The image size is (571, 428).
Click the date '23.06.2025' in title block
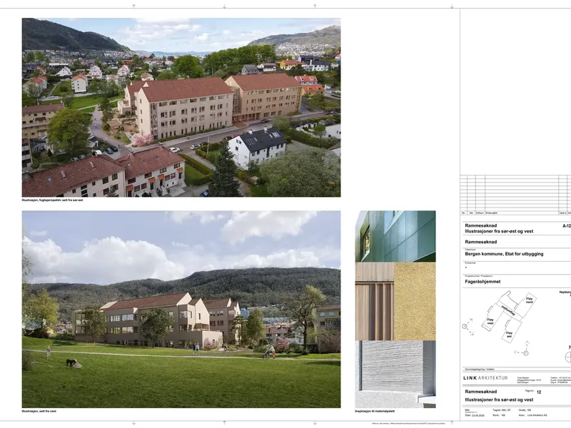pyautogui.click(x=478, y=415)
